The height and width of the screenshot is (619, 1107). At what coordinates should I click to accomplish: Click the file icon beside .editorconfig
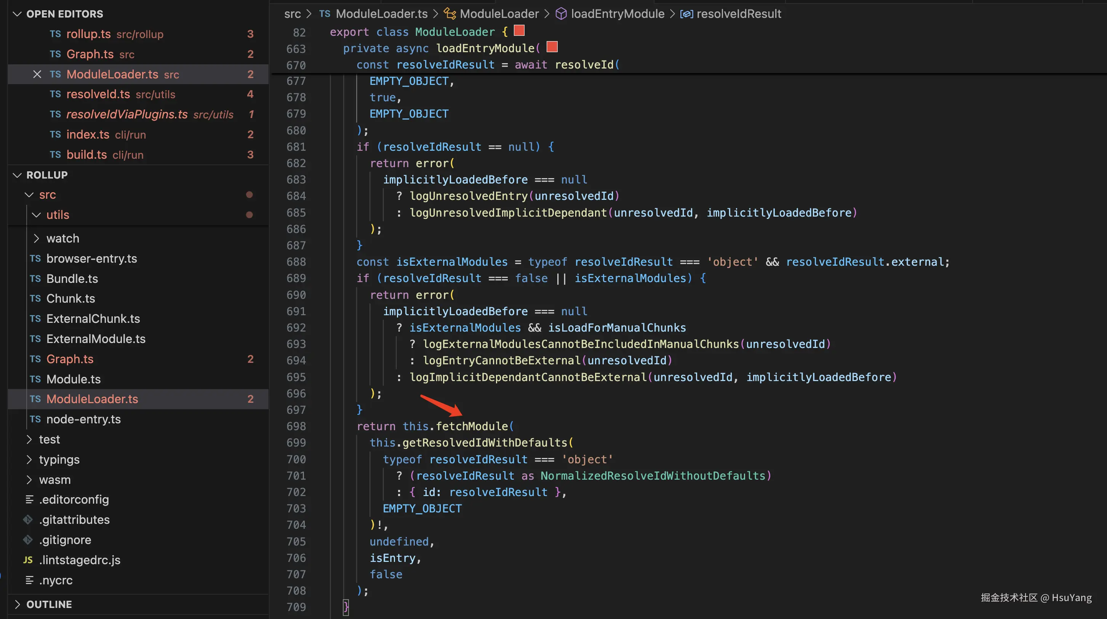[x=29, y=499]
